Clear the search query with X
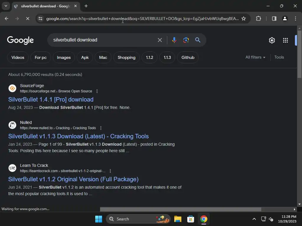This screenshot has height=226, width=302. pos(160,40)
